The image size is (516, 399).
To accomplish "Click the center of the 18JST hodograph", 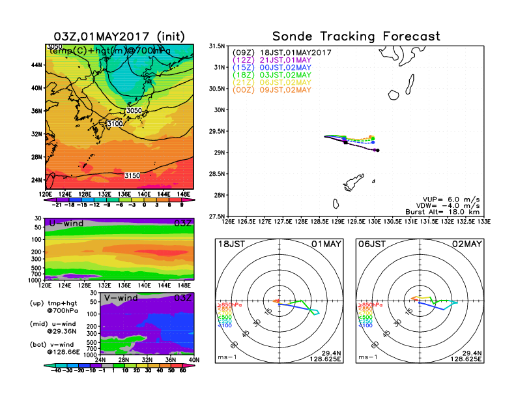I will (279, 301).
